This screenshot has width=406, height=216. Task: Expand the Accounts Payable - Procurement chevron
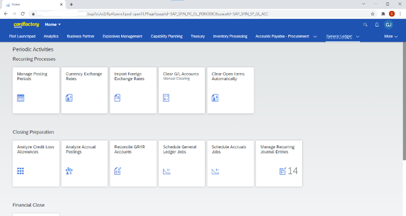[x=315, y=37]
